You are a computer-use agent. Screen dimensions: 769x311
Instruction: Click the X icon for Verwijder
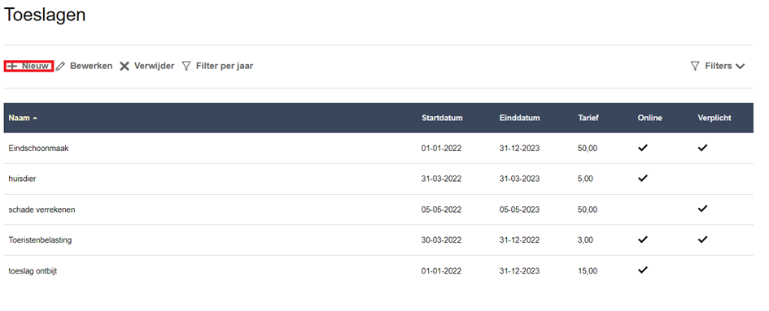(x=125, y=66)
